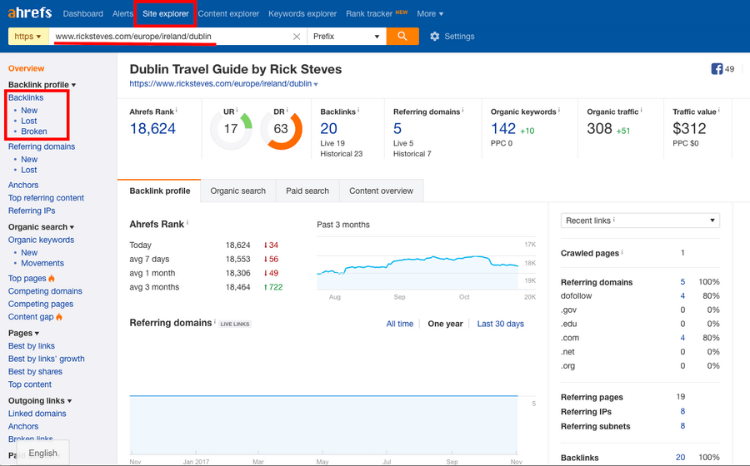This screenshot has height=466, width=750.
Task: Click the DR 63 donut gauge
Action: point(282,128)
